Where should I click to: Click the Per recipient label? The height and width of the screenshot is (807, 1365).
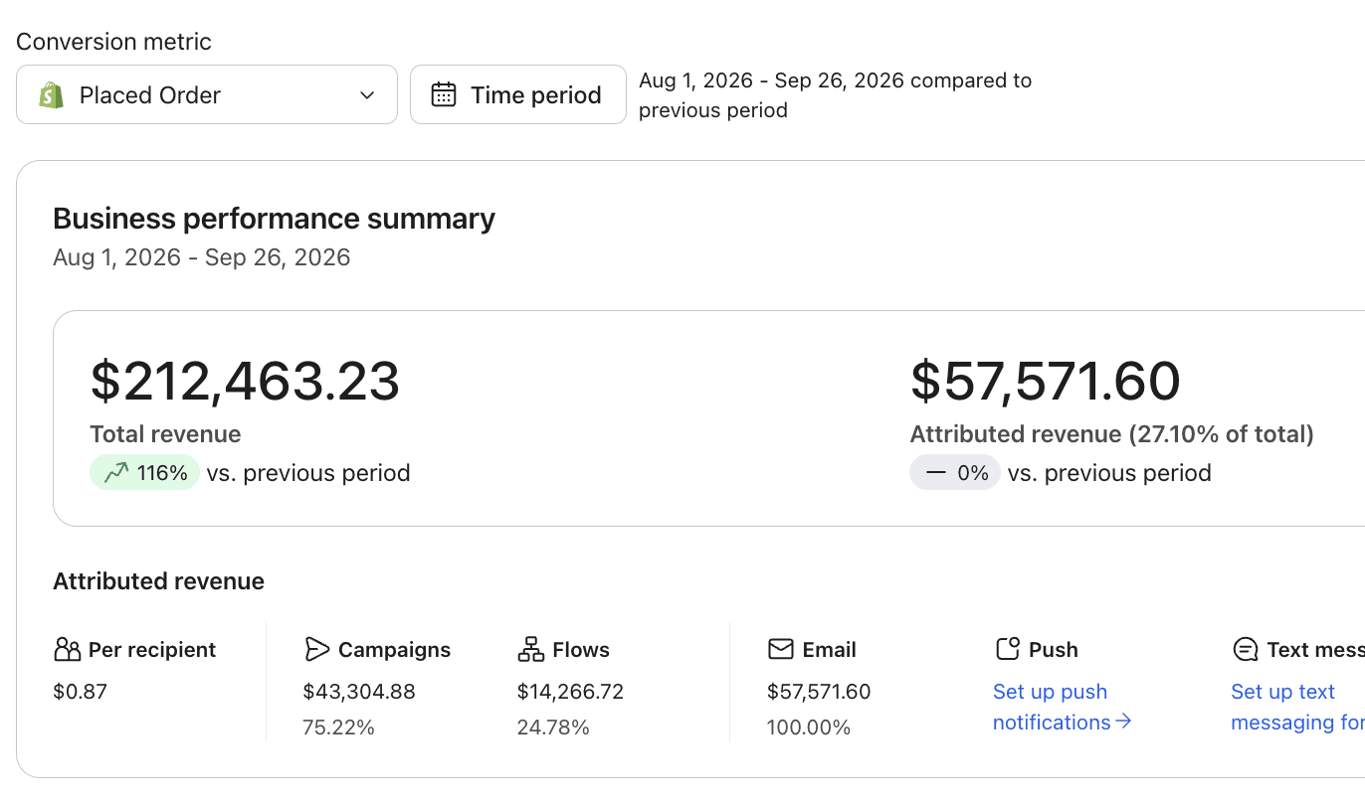click(x=152, y=650)
